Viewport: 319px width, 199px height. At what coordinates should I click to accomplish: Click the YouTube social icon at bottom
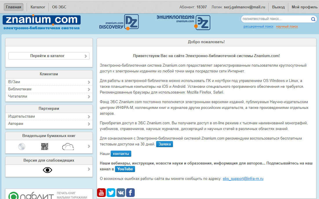(101, 192)
